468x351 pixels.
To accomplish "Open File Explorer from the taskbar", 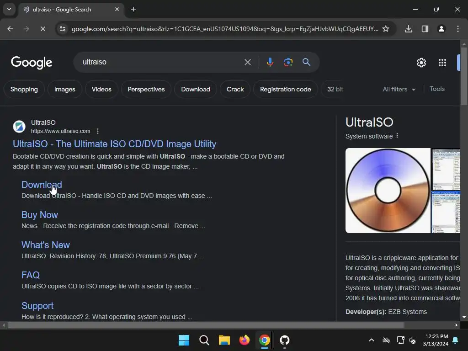I will pos(224,340).
